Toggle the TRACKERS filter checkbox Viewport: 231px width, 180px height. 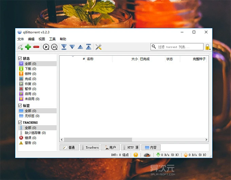click(x=20, y=122)
